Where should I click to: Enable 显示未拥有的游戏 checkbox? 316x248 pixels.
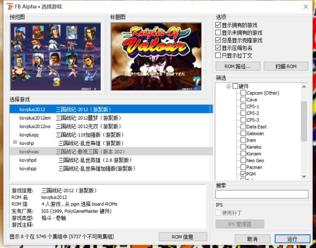(218, 32)
